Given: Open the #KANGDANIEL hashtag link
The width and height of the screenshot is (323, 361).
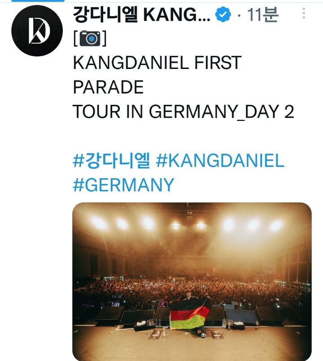Looking at the screenshot, I should point(220,161).
